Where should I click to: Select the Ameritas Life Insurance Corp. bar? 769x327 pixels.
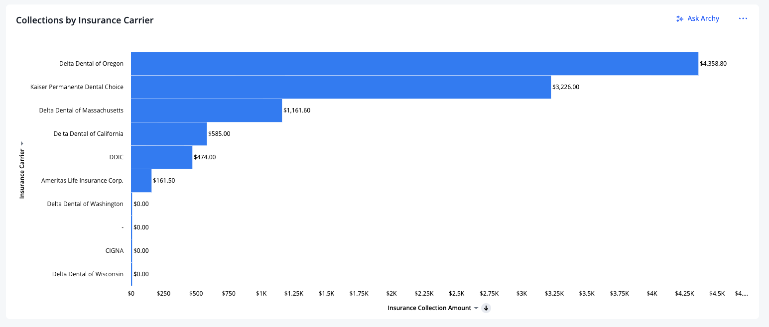(141, 181)
